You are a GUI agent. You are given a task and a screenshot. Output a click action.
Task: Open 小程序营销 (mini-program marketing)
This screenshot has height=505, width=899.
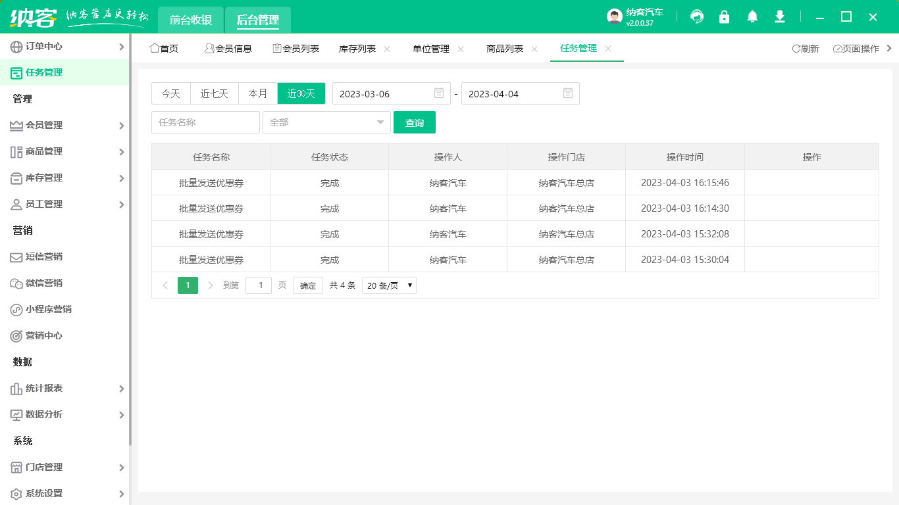(x=49, y=309)
